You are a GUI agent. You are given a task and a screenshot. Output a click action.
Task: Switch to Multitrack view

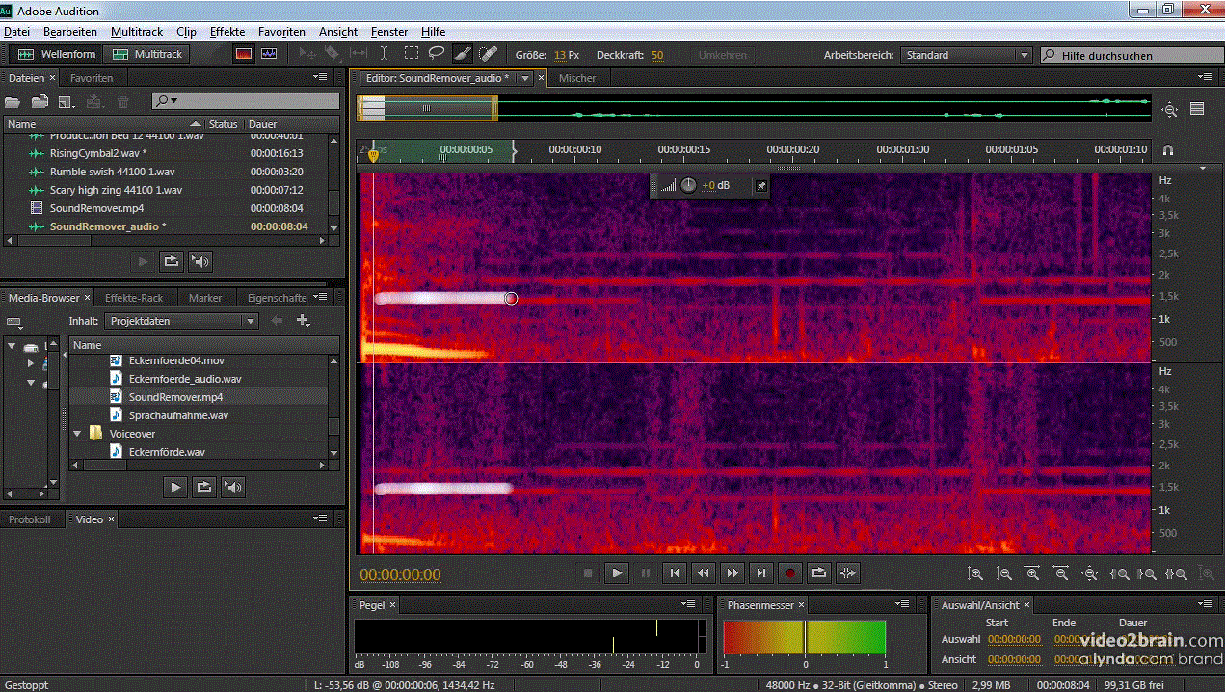(147, 54)
